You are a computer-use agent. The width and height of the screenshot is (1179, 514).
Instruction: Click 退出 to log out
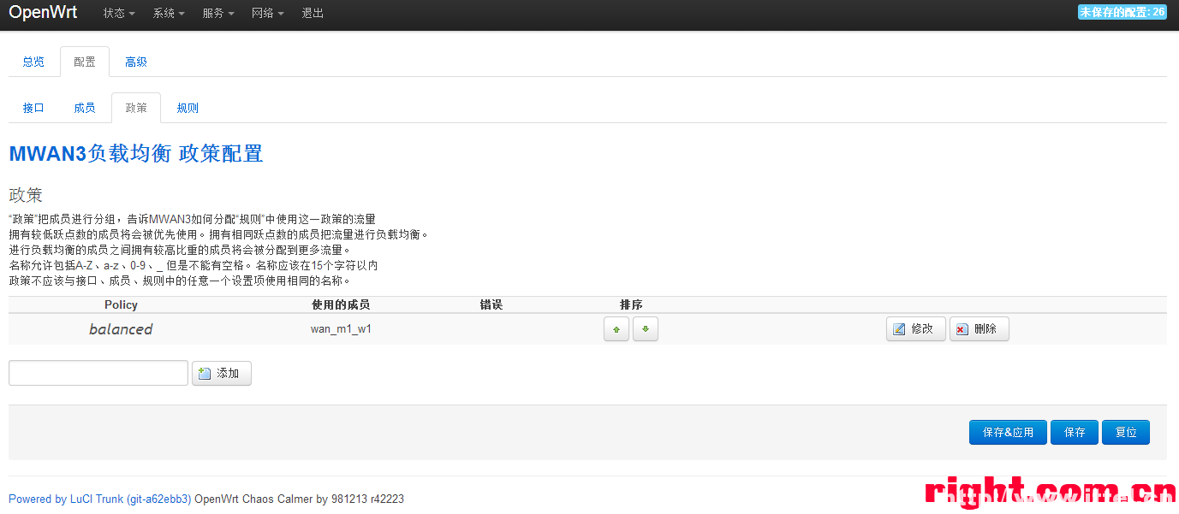[313, 14]
